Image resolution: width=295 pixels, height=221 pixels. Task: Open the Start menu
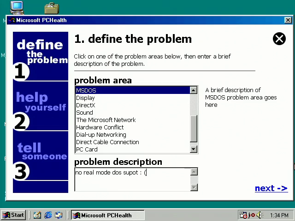[x=13, y=215]
